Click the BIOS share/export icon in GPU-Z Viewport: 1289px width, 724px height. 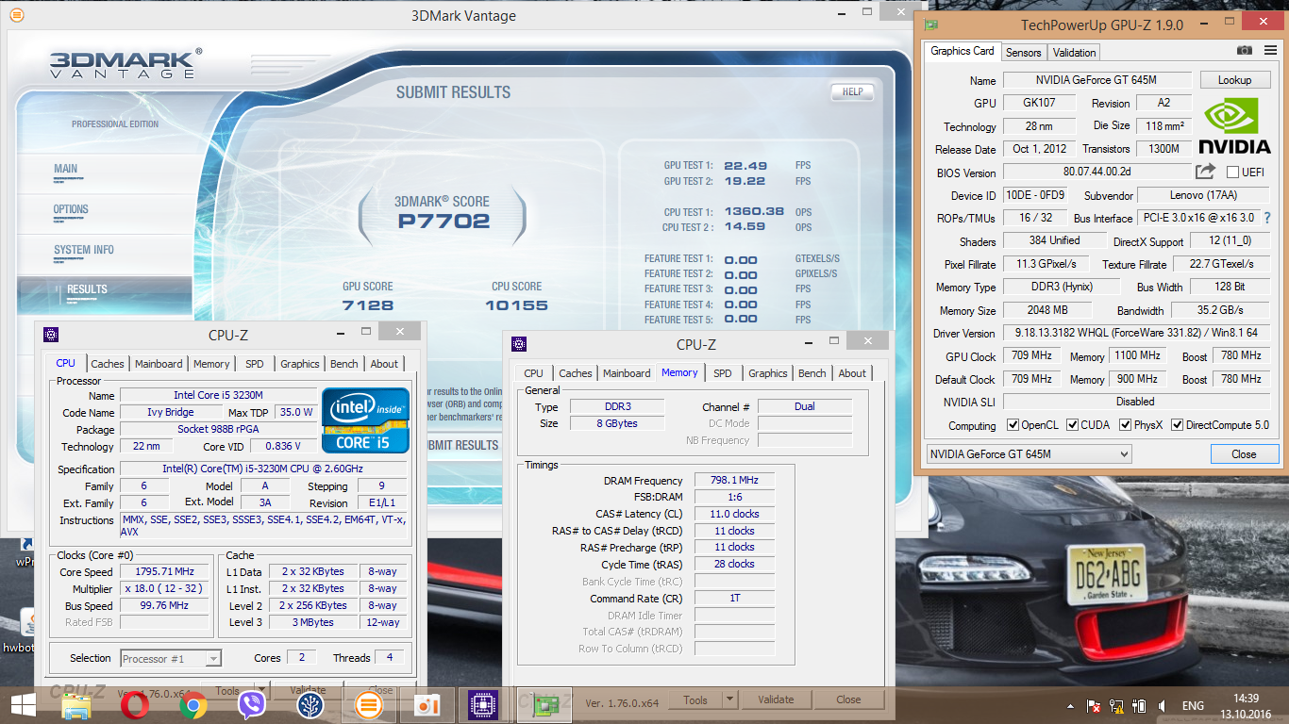(x=1205, y=172)
